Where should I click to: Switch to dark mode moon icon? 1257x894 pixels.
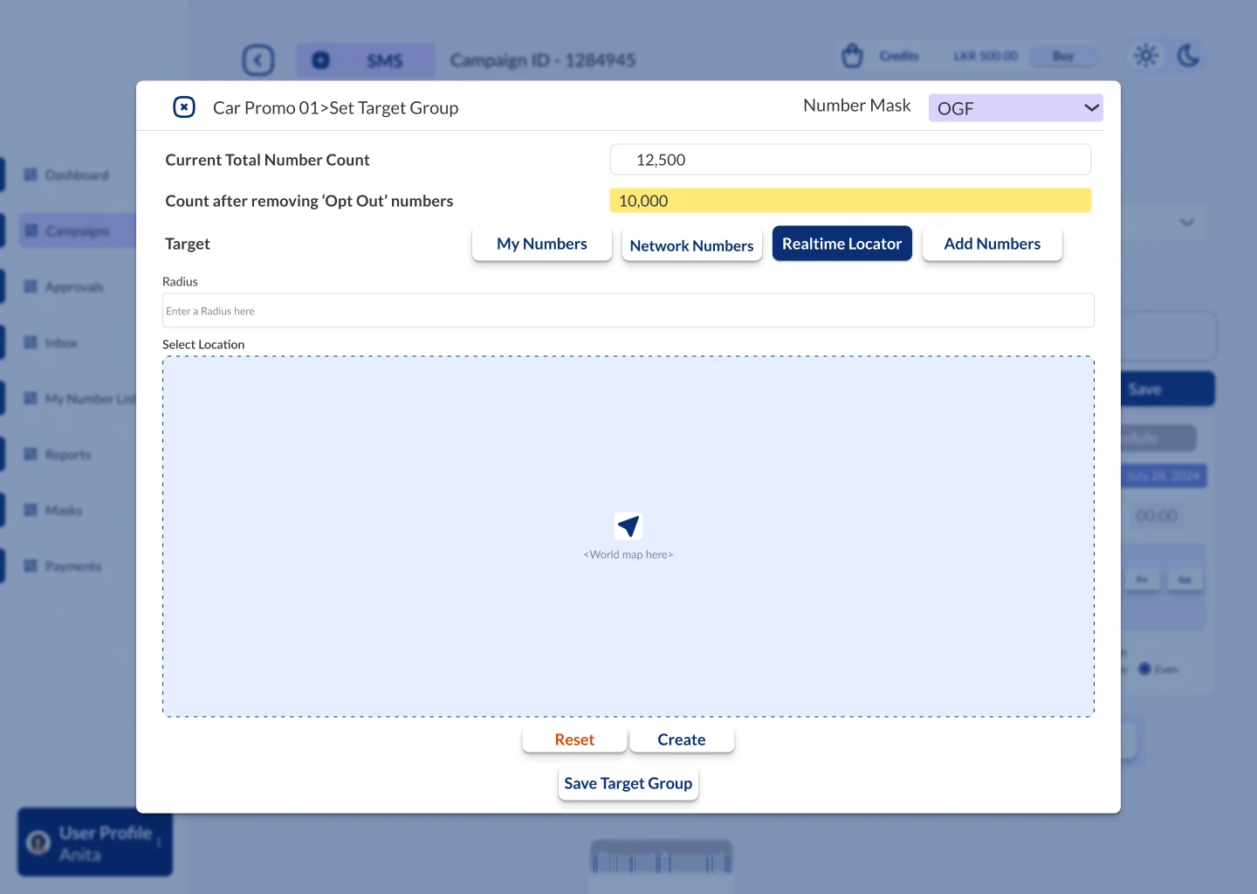(1188, 56)
